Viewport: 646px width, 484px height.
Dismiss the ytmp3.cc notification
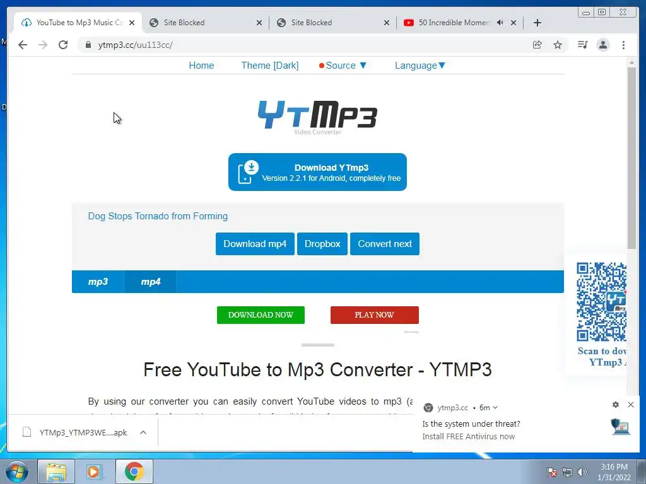tap(631, 405)
